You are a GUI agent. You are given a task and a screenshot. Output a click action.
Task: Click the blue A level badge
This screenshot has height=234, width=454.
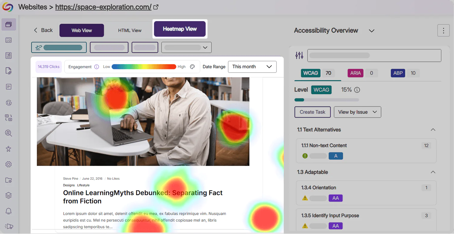(x=336, y=156)
